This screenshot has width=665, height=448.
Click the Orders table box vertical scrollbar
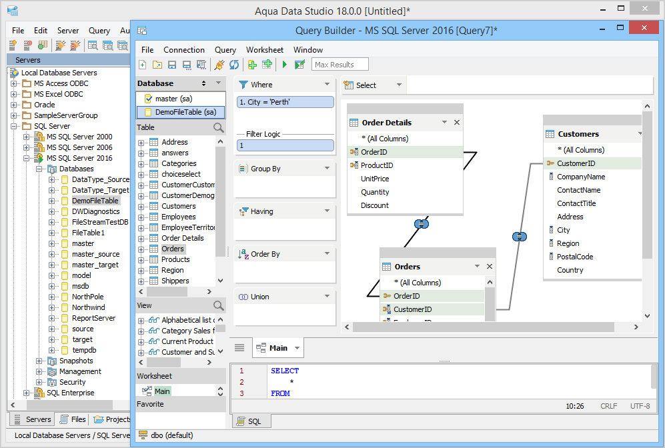pos(490,304)
